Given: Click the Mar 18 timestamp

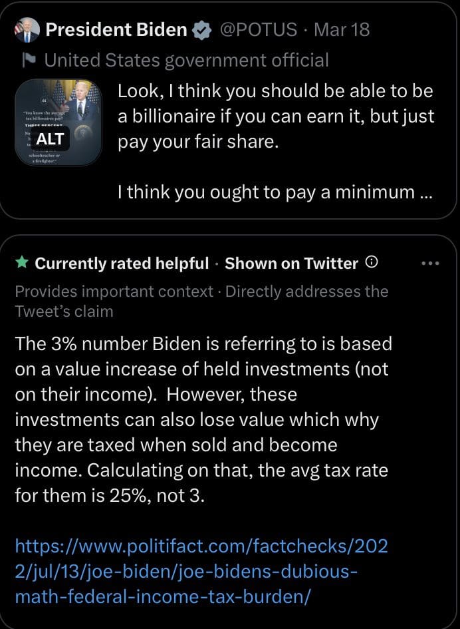Looking at the screenshot, I should (x=341, y=30).
